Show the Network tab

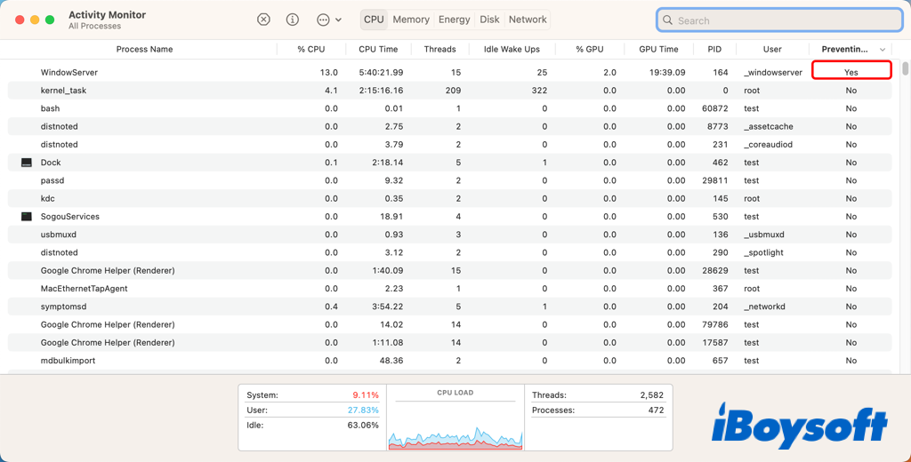528,20
